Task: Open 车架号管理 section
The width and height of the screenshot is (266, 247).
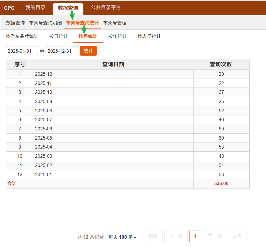Action: (115, 23)
